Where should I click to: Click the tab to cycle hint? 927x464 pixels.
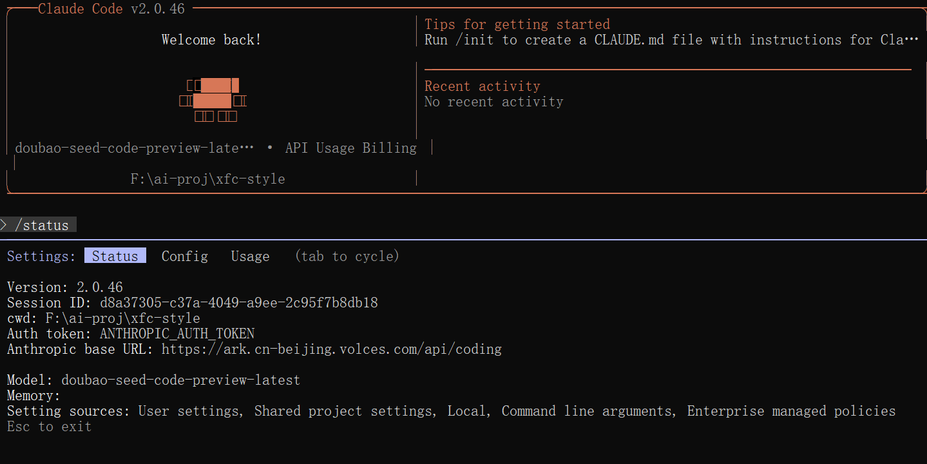tap(347, 256)
